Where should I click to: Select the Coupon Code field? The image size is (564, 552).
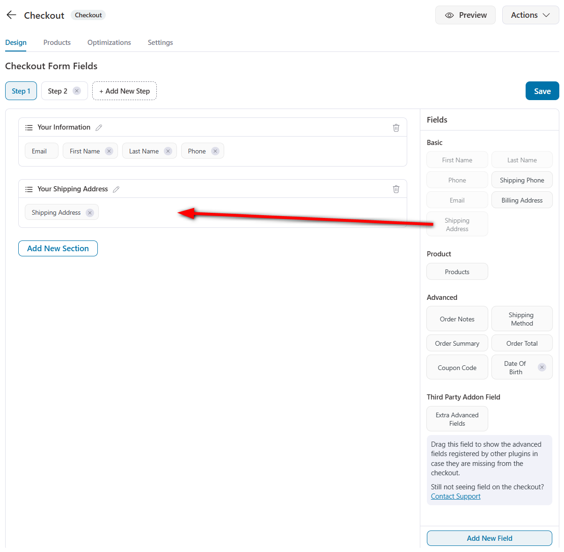(x=457, y=367)
